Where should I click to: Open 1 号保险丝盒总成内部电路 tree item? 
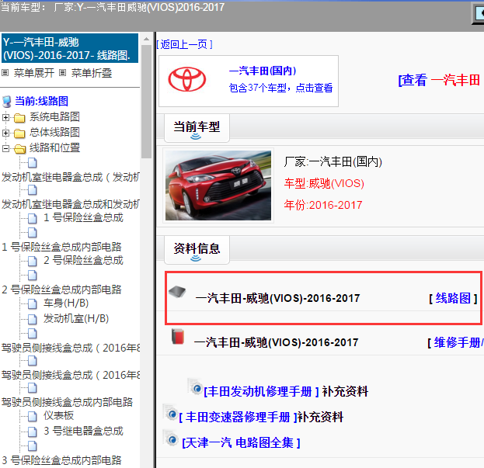pyautogui.click(x=61, y=247)
